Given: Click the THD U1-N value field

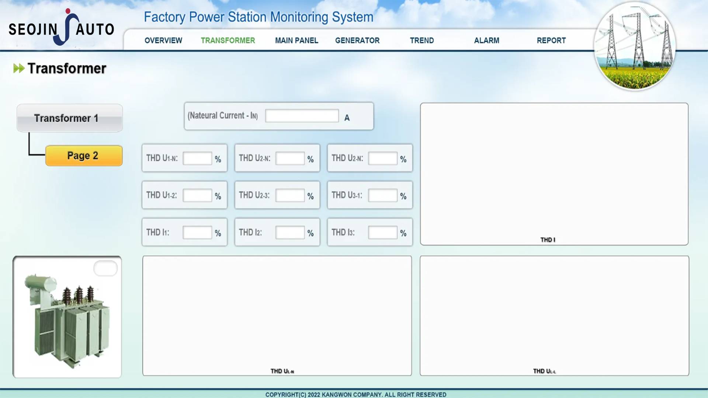Looking at the screenshot, I should (x=197, y=159).
